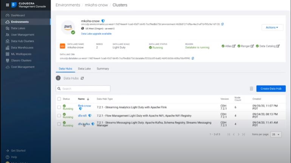291x163 pixels.
Task: Open the Ranger external link
Action: coord(246,46)
